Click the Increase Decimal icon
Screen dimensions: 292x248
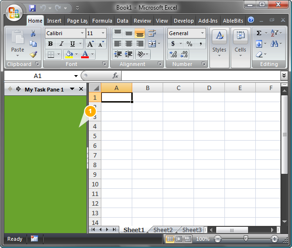coord(173,54)
